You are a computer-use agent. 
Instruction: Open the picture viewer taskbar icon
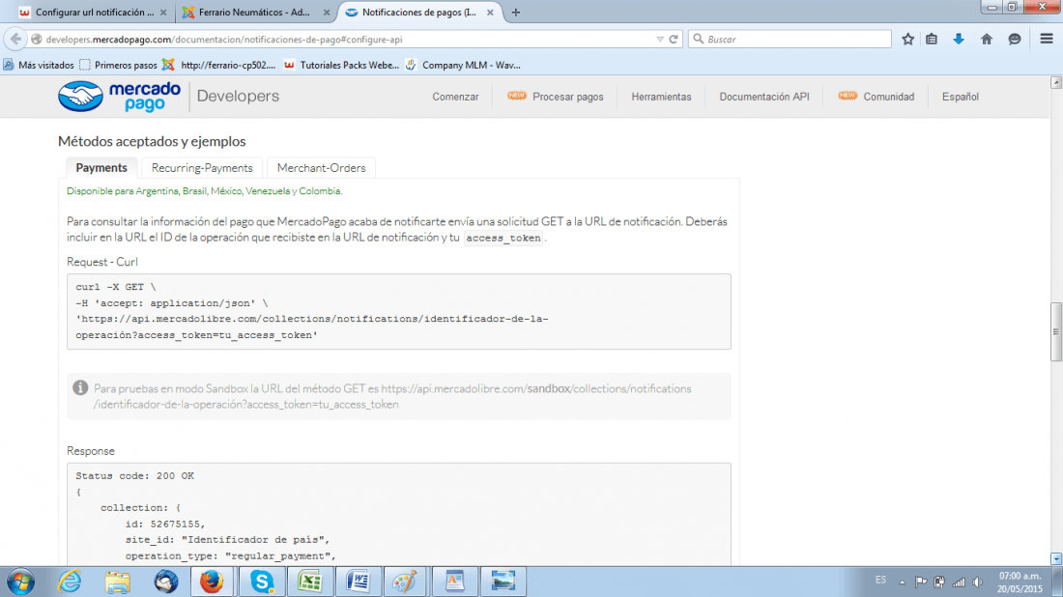[x=503, y=582]
